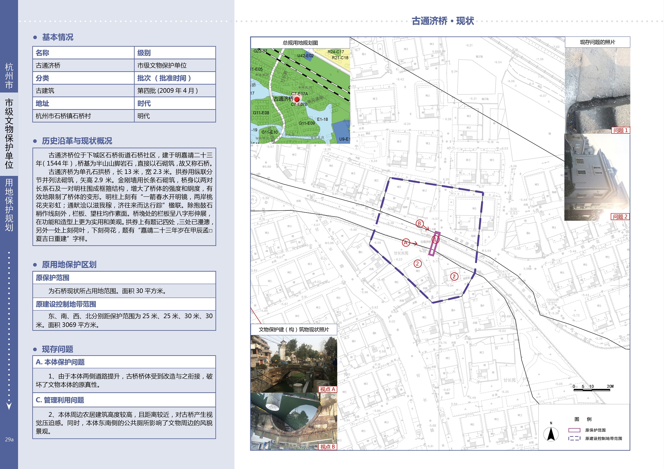This screenshot has height=469, width=664.
Task: Click circled marker 1 on the bridge
Action: [x=436, y=239]
